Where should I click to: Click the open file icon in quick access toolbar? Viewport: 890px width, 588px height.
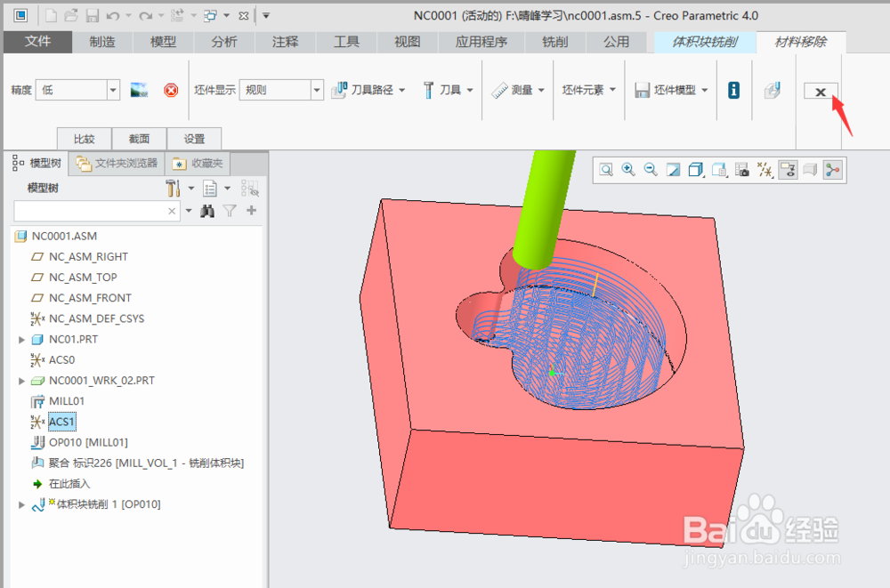(71, 15)
